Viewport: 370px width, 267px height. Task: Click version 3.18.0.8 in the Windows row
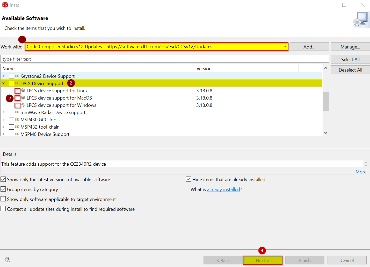tap(204, 105)
